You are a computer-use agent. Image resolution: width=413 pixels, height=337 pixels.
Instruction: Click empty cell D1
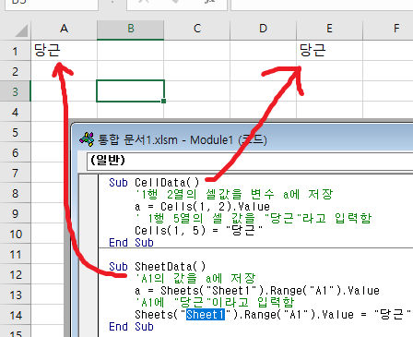(264, 51)
